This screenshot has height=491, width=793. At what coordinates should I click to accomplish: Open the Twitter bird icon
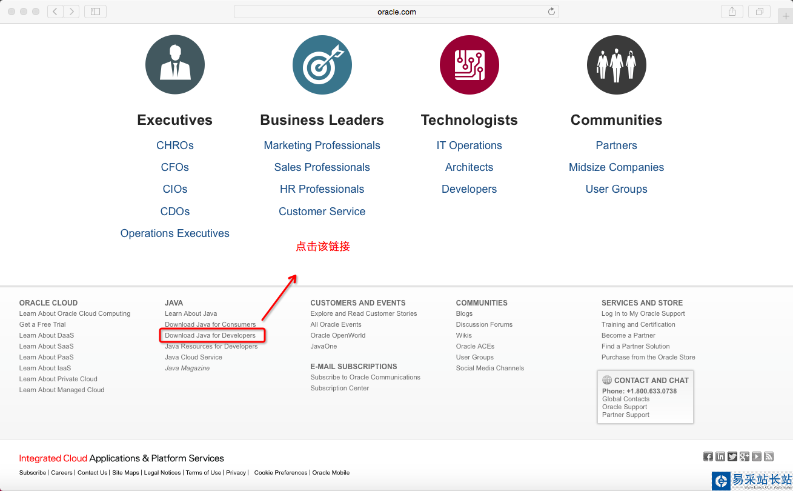tap(732, 456)
